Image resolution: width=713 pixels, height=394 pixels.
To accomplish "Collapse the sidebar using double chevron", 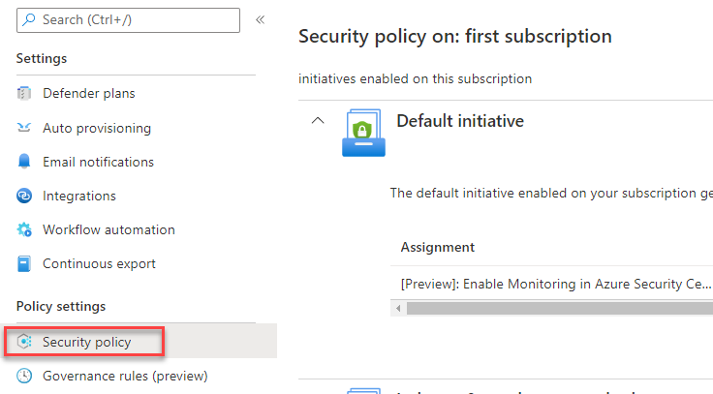I will coord(260,19).
